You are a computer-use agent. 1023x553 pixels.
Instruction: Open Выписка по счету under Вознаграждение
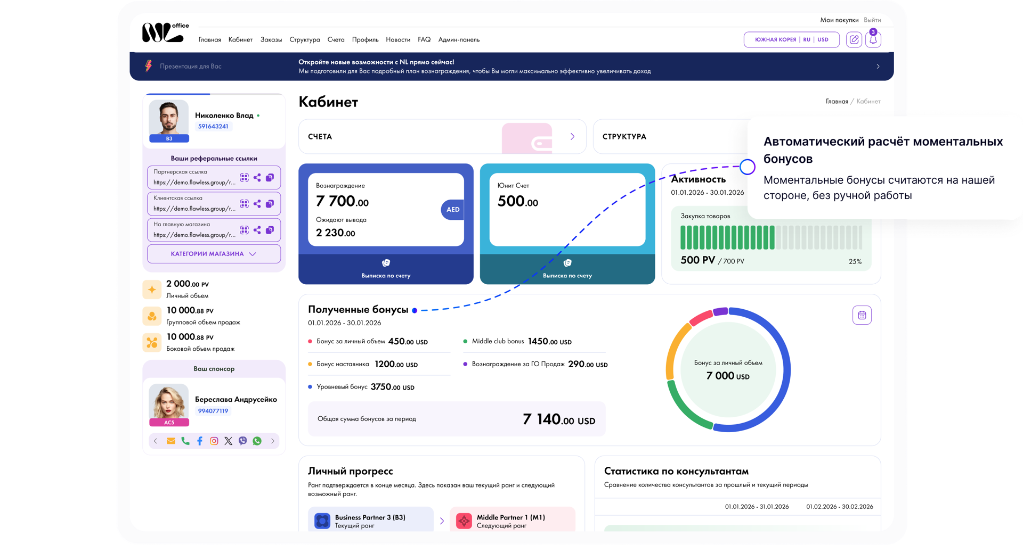[386, 269]
